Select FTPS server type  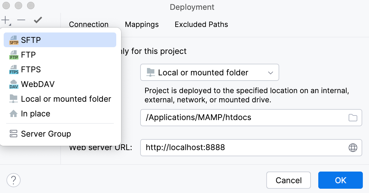[31, 69]
